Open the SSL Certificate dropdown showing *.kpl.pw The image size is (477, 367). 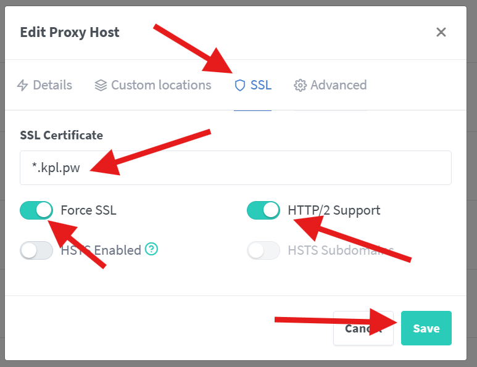click(x=235, y=168)
